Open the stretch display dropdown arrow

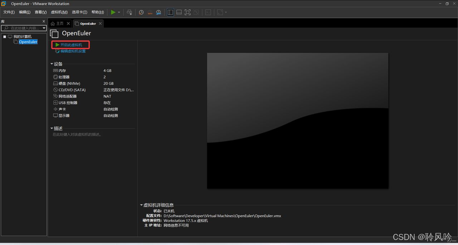(226, 12)
